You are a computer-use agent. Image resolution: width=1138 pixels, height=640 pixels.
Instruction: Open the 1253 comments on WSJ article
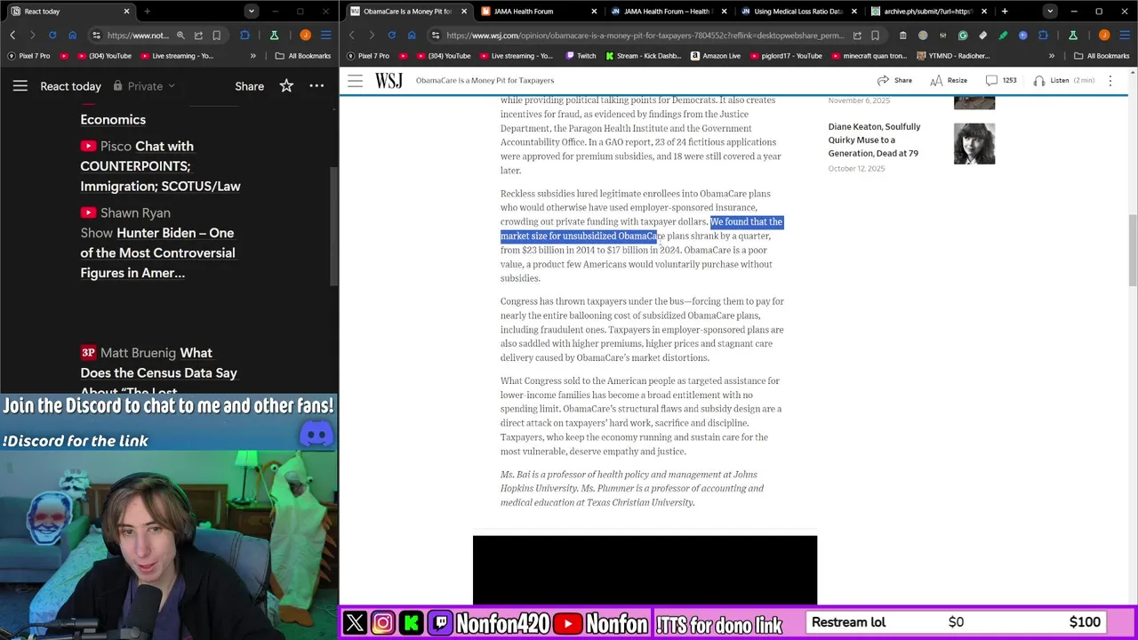coord(1001,80)
